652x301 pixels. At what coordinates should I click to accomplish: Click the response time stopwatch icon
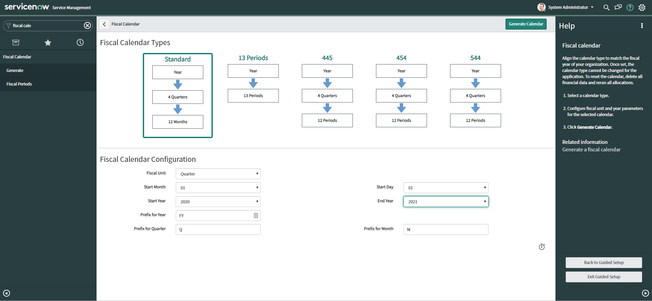tap(542, 247)
